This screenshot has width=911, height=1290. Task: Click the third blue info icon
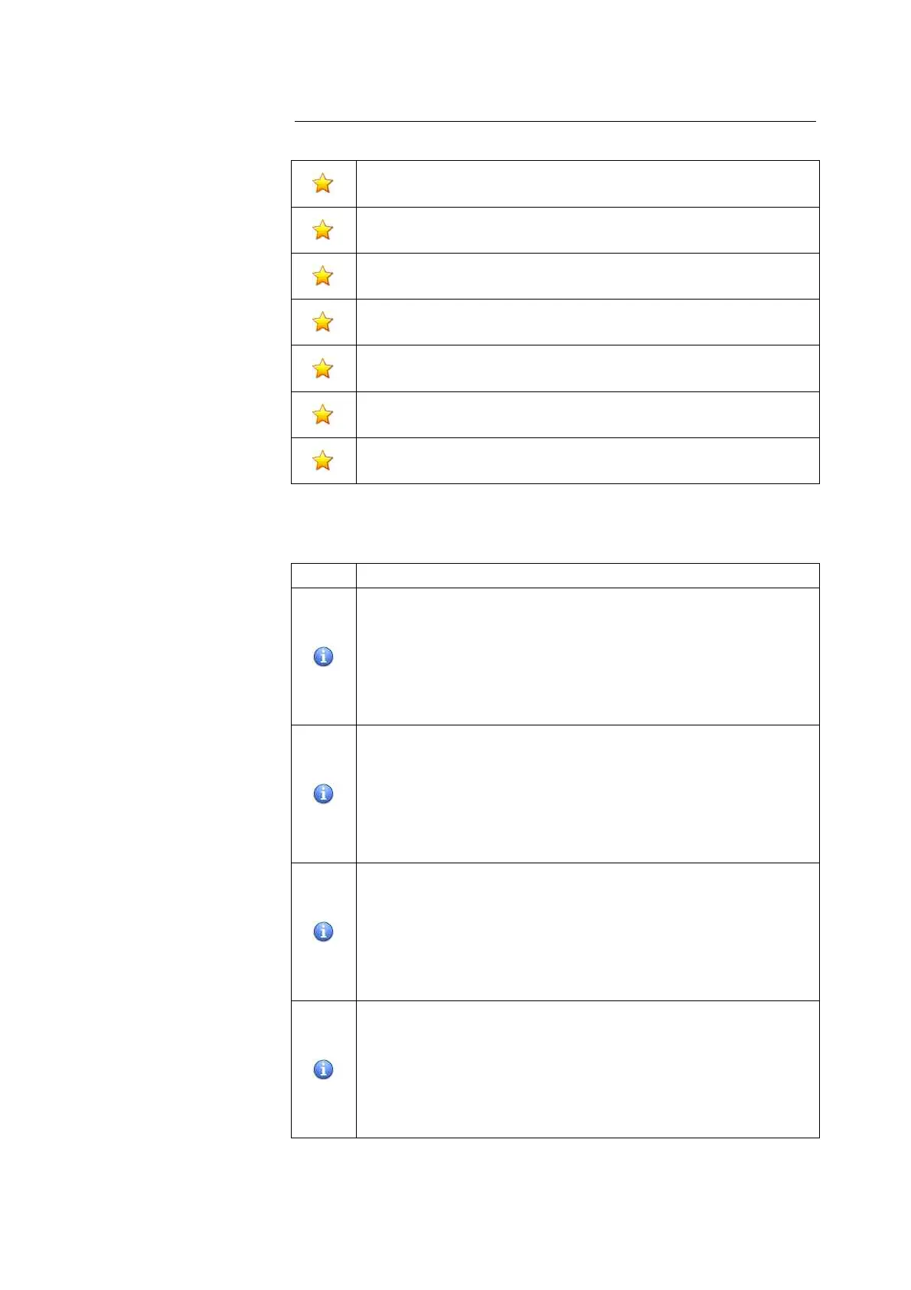click(x=324, y=931)
